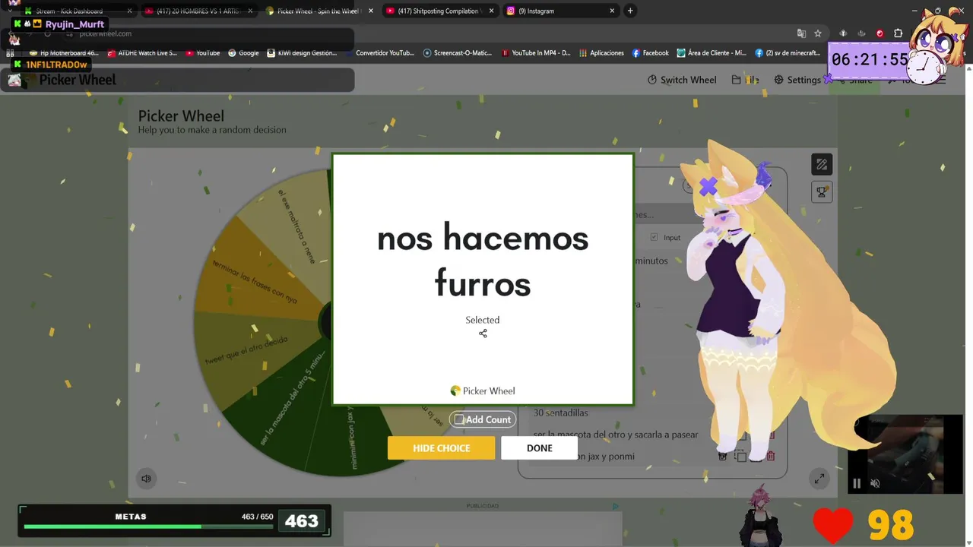The height and width of the screenshot is (547, 973).
Task: Click the HIDE CHOICE button
Action: 441,448
